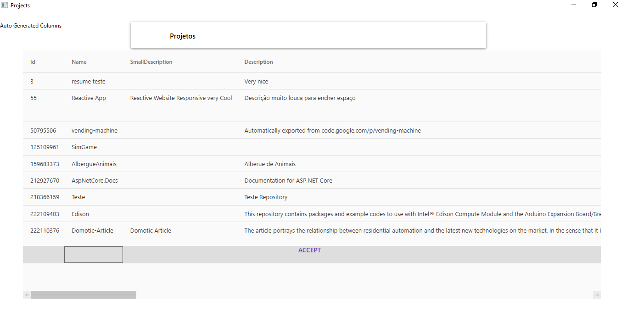Select the AlbergueAnimais name cell
The image size is (627, 334).
[x=94, y=164]
